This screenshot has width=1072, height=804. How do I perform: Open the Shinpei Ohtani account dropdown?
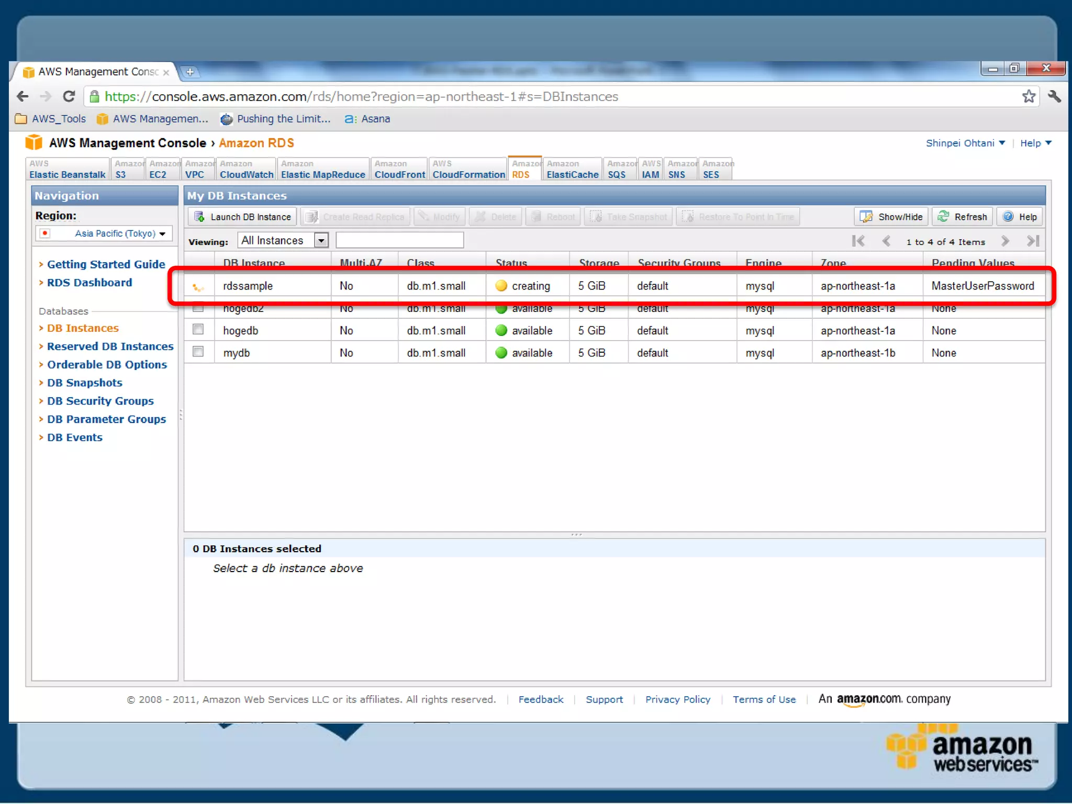[x=965, y=143]
